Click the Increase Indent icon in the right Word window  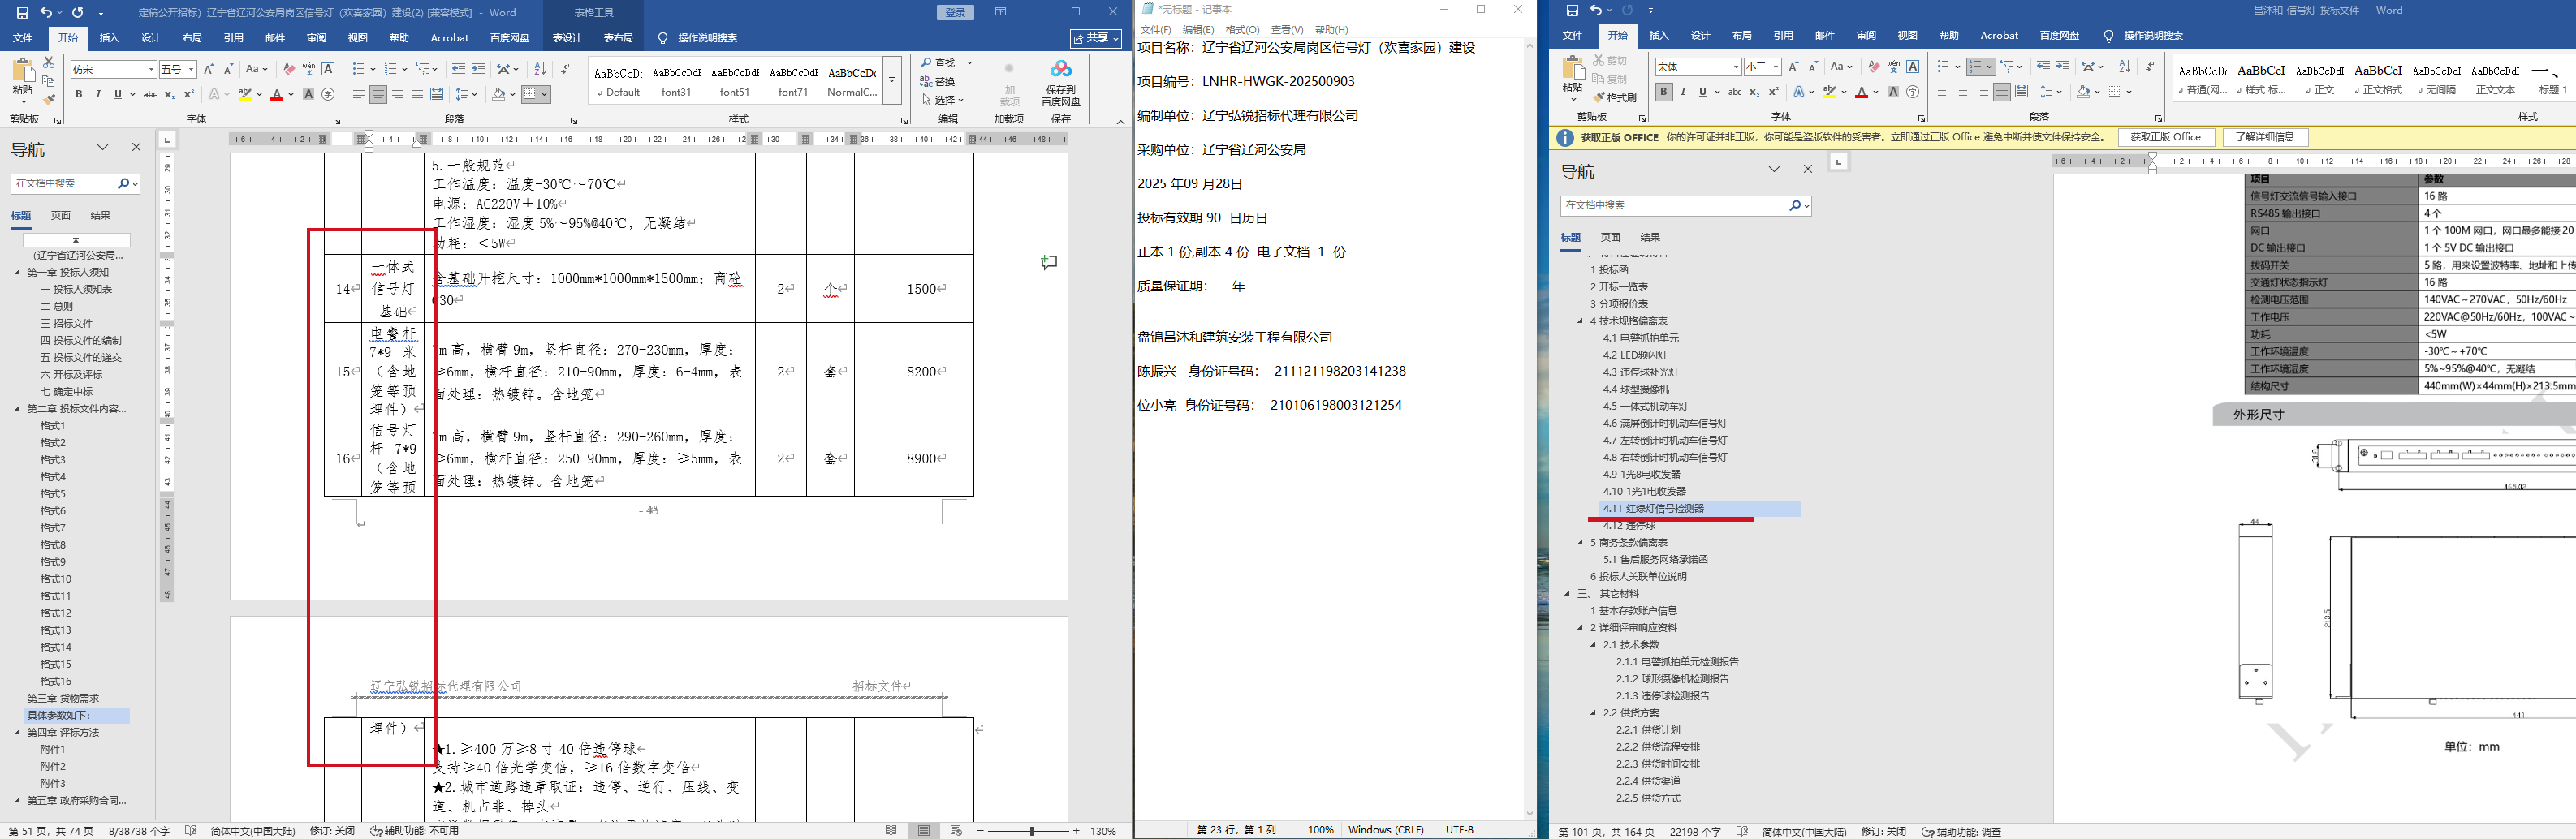click(2063, 67)
